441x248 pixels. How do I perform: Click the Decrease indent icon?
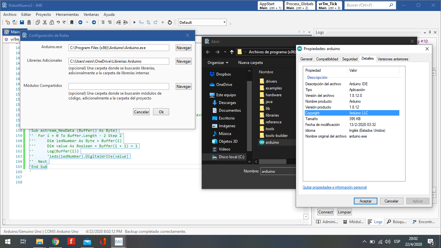pos(118,22)
